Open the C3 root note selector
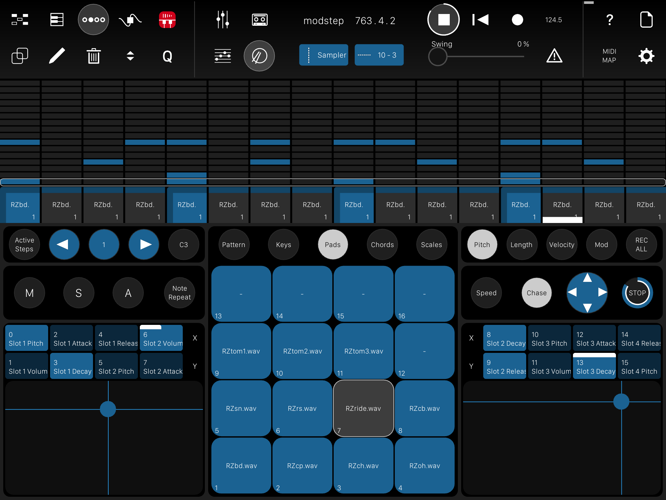 click(183, 244)
